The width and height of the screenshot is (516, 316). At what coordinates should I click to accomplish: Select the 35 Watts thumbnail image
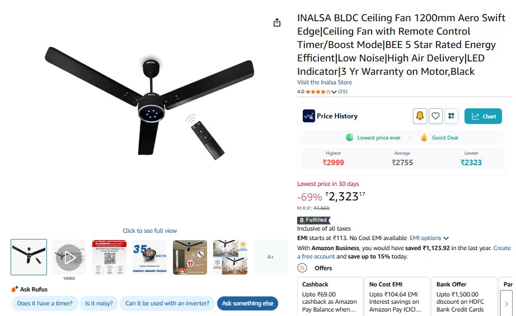(x=149, y=257)
